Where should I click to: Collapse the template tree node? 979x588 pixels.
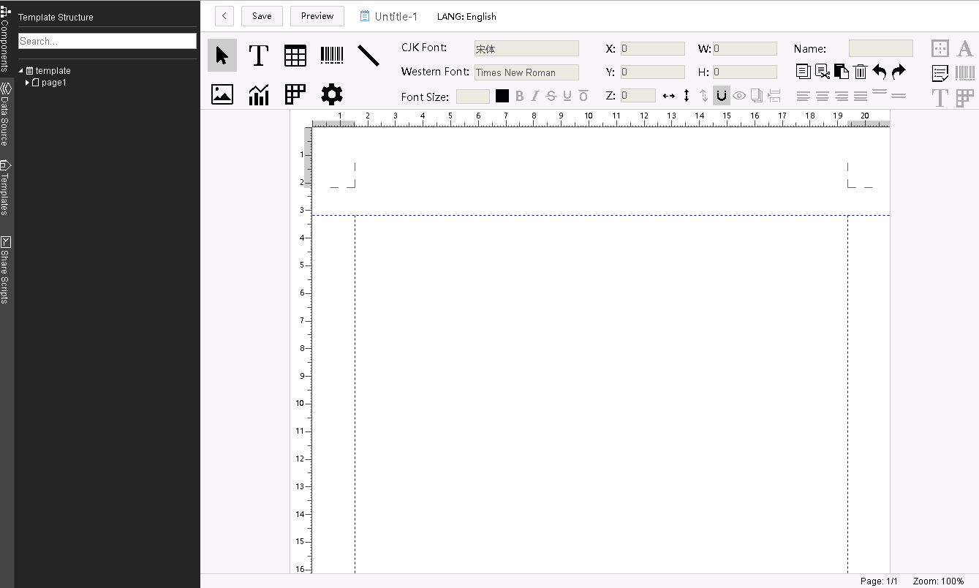tap(21, 71)
